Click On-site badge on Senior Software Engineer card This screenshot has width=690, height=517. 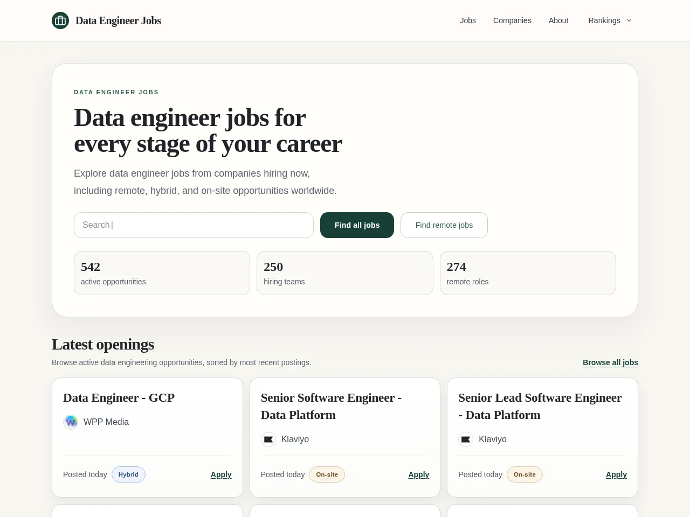coord(327,474)
